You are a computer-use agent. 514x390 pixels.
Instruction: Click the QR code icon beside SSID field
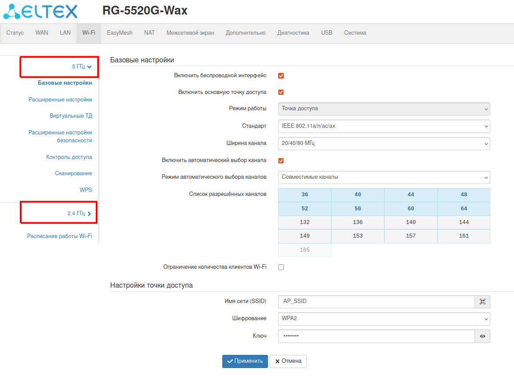(x=482, y=302)
